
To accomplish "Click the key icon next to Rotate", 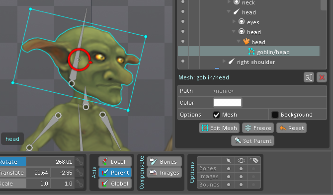I will [x=80, y=162].
